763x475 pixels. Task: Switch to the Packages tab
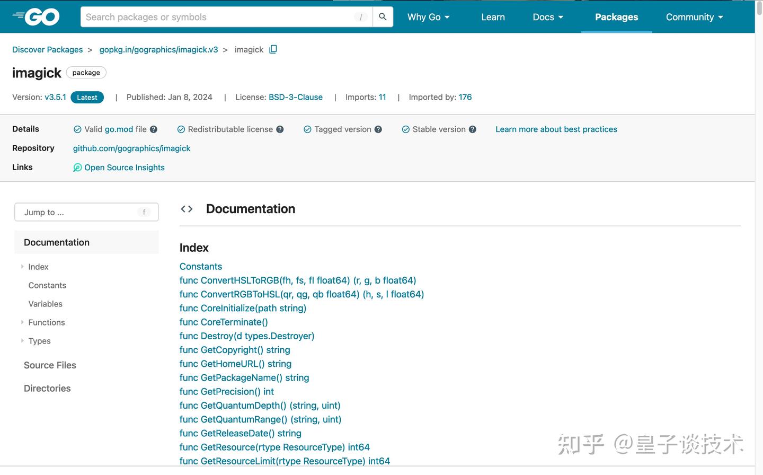click(x=616, y=16)
